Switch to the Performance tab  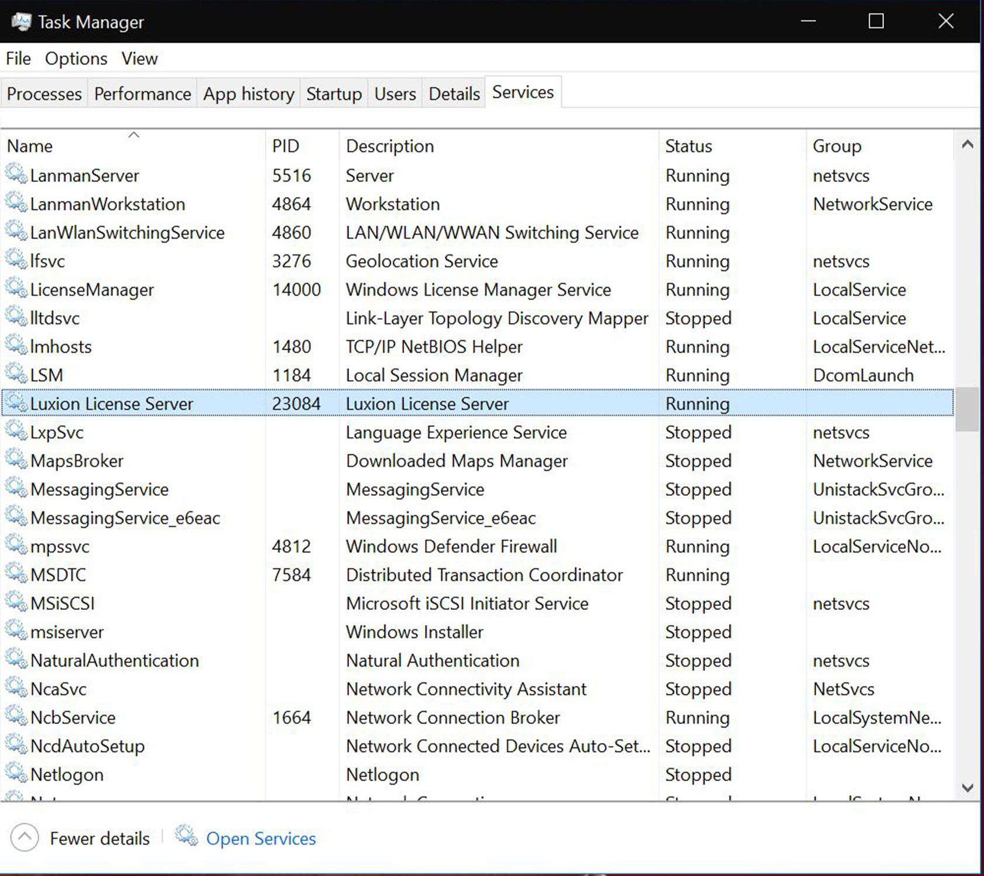tap(143, 94)
